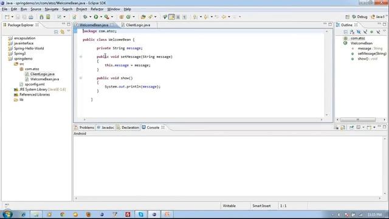
Task: Collapse show method fold marker in editor
Action: [81, 78]
